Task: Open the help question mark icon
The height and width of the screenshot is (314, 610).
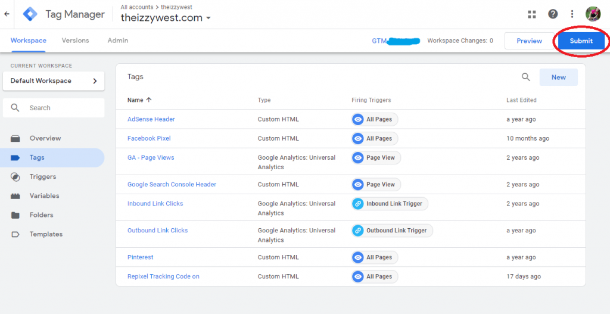Action: pos(553,14)
